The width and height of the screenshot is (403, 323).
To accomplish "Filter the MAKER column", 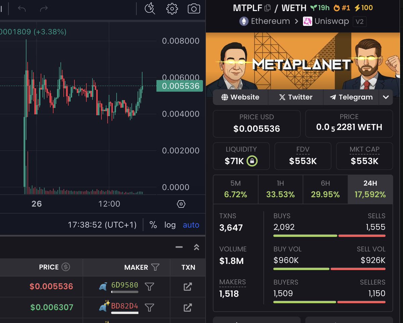I will pos(155,267).
